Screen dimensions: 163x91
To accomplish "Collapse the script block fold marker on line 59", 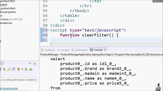I will 48,30.
